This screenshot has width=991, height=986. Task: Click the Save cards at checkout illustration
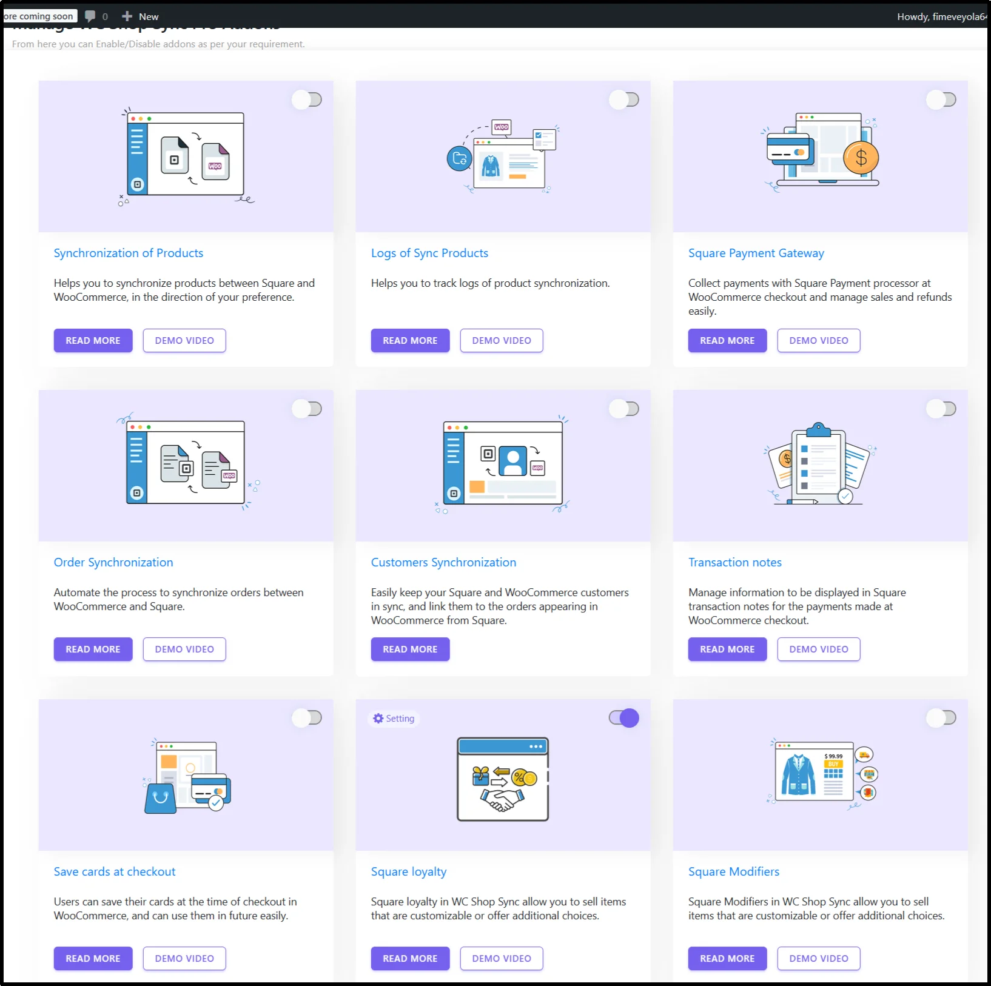[187, 776]
